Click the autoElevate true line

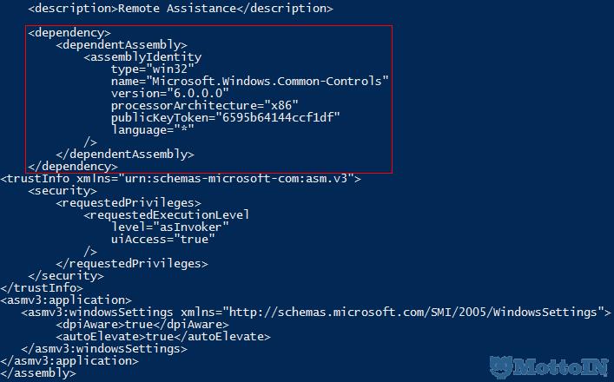tap(142, 336)
